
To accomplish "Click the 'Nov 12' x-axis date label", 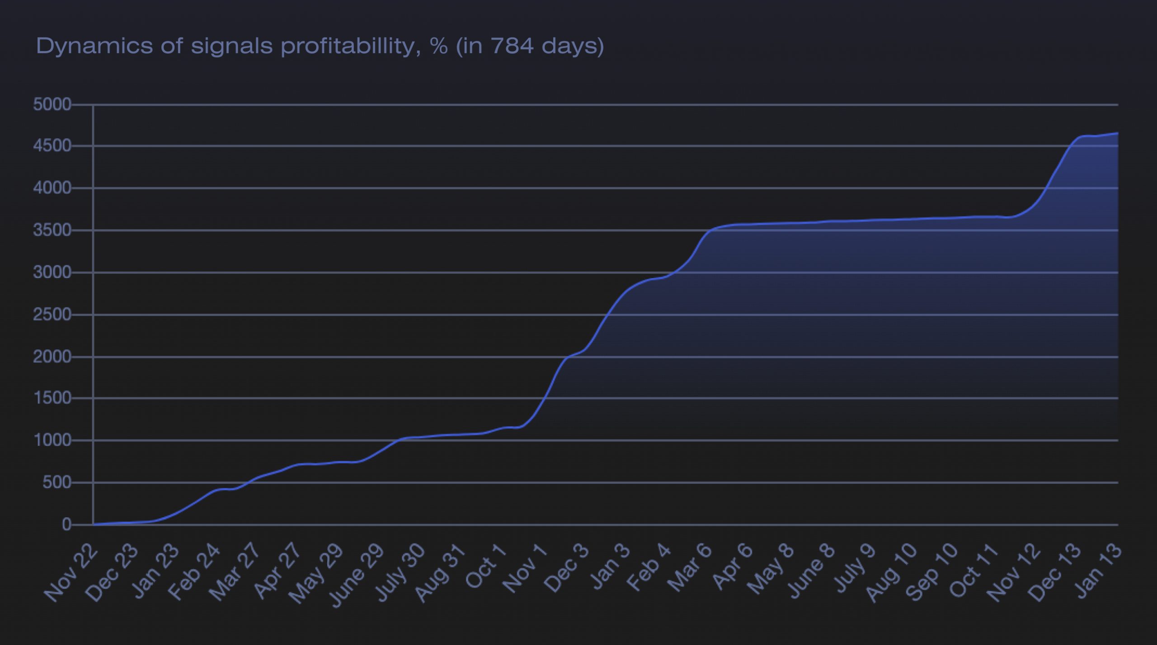I will click(x=1014, y=572).
